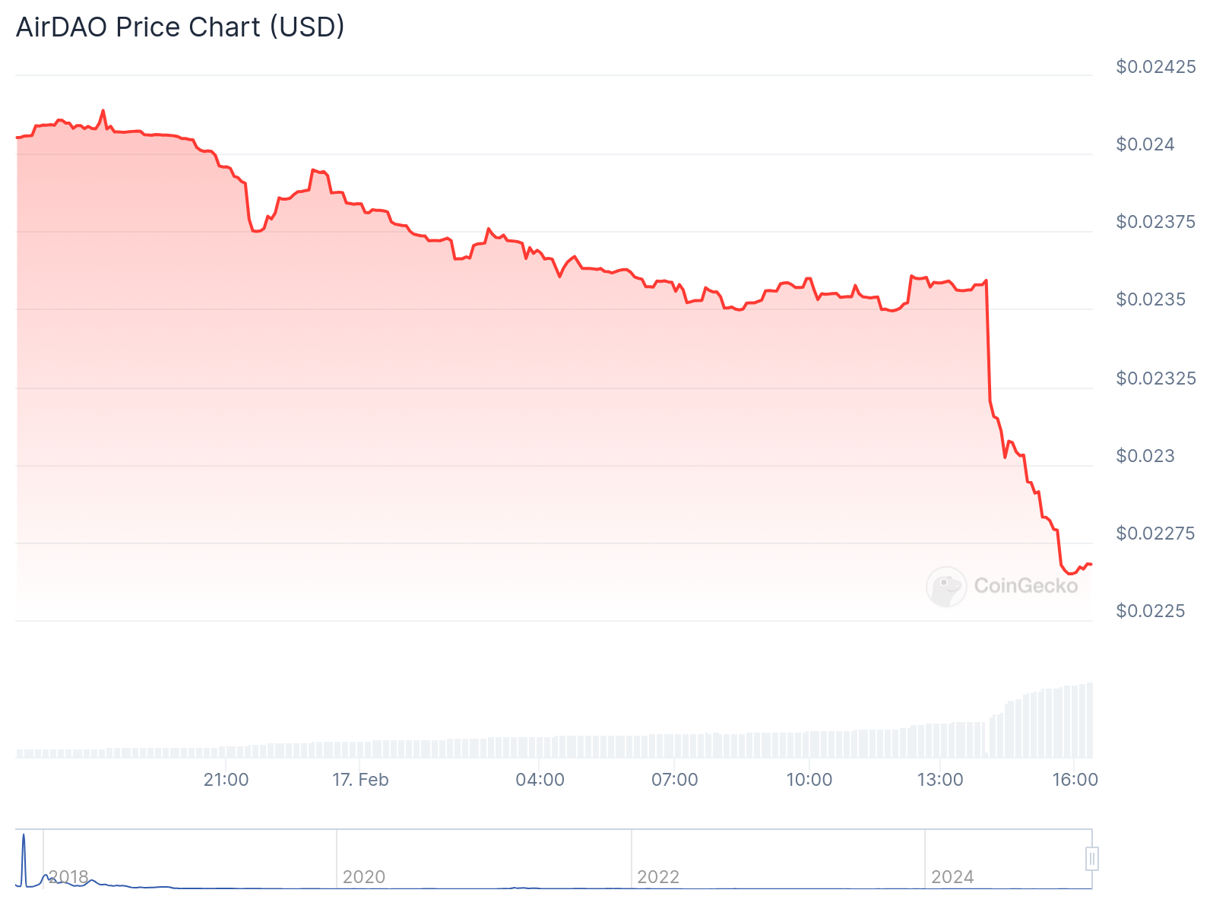The height and width of the screenshot is (912, 1213).
Task: Click the 17. Feb date label on x-axis
Action: coord(360,780)
